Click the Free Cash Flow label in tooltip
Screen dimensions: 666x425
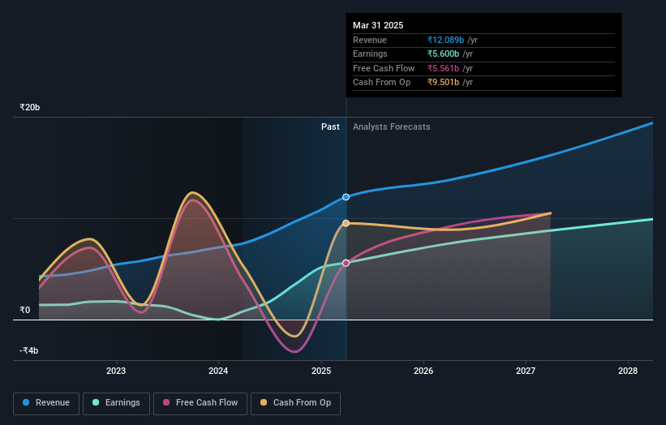pos(384,68)
